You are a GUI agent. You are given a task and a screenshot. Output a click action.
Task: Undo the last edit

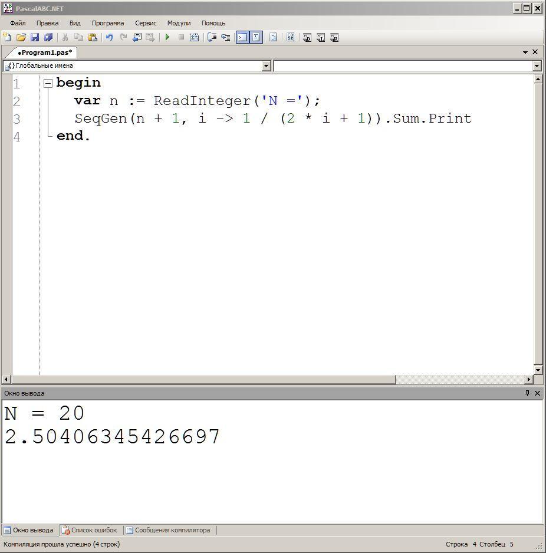point(109,37)
